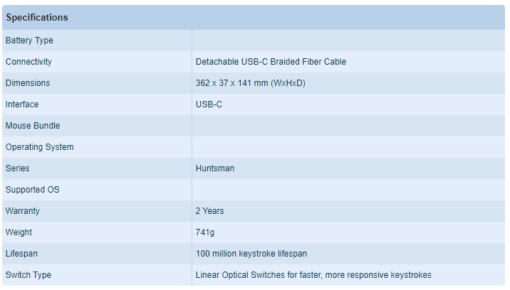The width and height of the screenshot is (510, 290).
Task: Click the Supported OS row label
Action: [32, 190]
